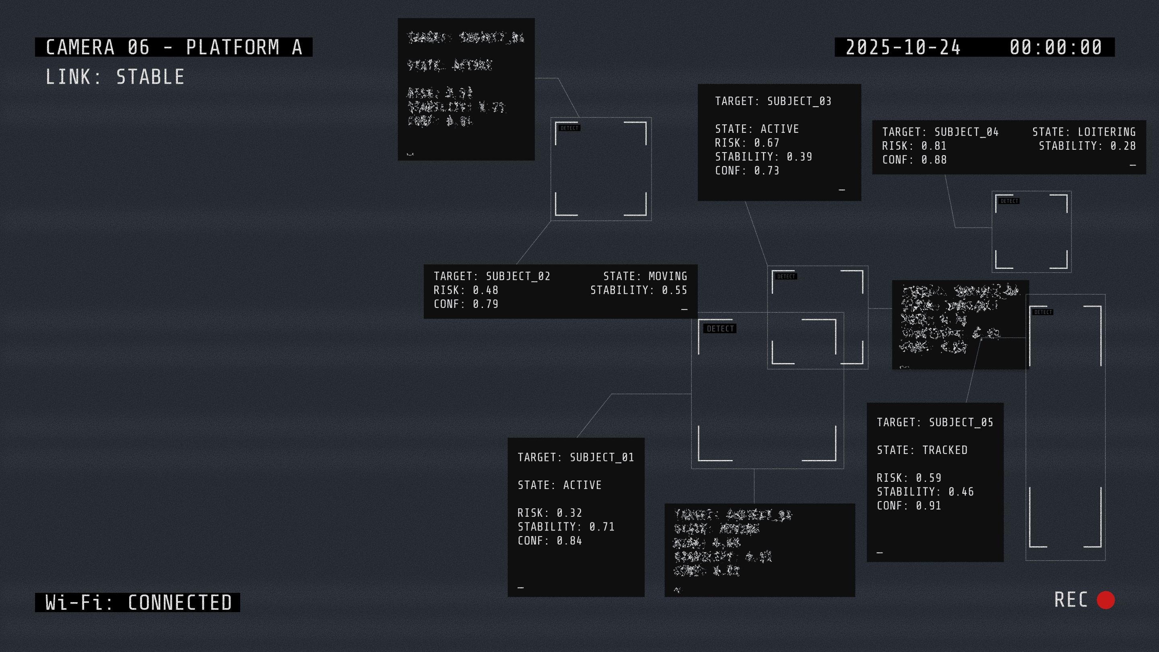Select the TARGET: SUBJECT_01 panel header
Image resolution: width=1159 pixels, height=652 pixels.
(575, 457)
